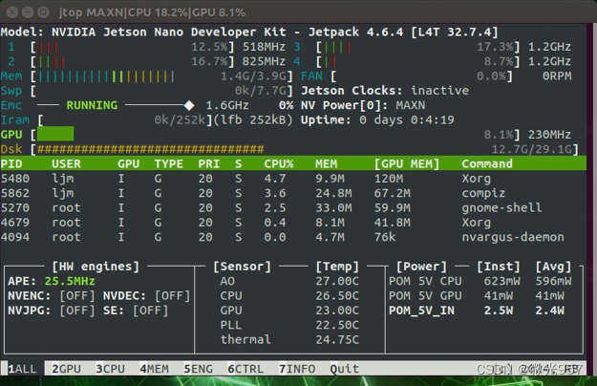Open the 7INFO tab

(297, 369)
